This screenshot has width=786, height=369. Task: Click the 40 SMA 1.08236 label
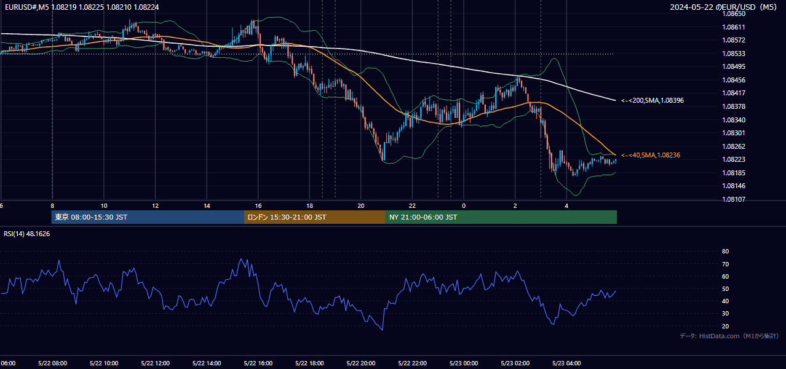[x=651, y=155]
